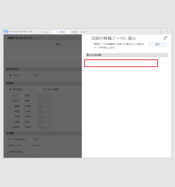Minimize the AnalogChart window
The height and width of the screenshot is (187, 175).
click(x=154, y=32)
